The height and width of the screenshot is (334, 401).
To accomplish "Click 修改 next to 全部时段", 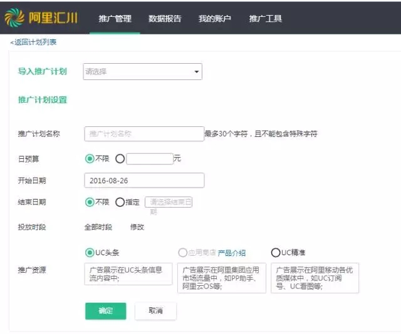I will [x=137, y=227].
